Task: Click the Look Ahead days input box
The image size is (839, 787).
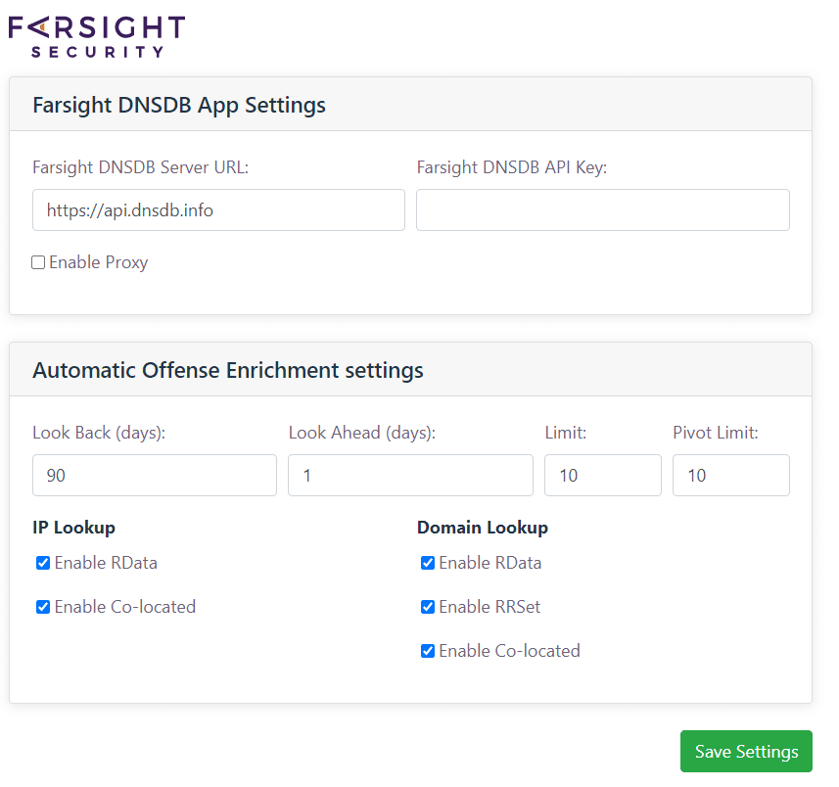Action: click(410, 475)
